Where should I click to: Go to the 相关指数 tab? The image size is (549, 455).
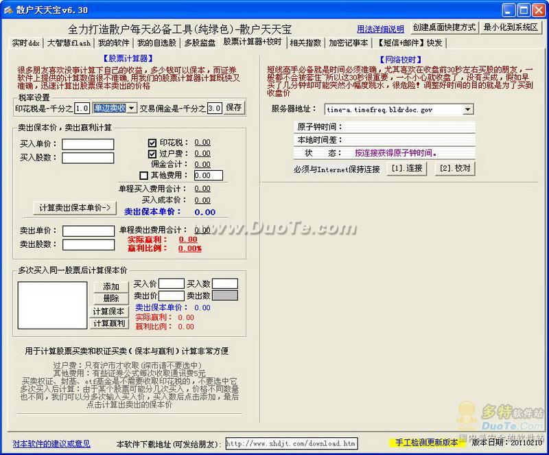pos(305,43)
